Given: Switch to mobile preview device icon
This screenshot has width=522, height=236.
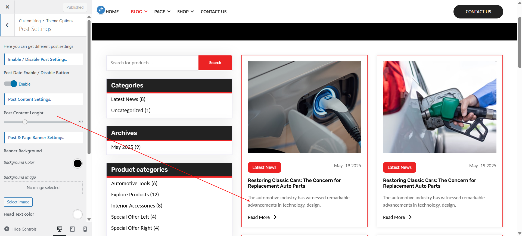Looking at the screenshot, I should pos(85,229).
